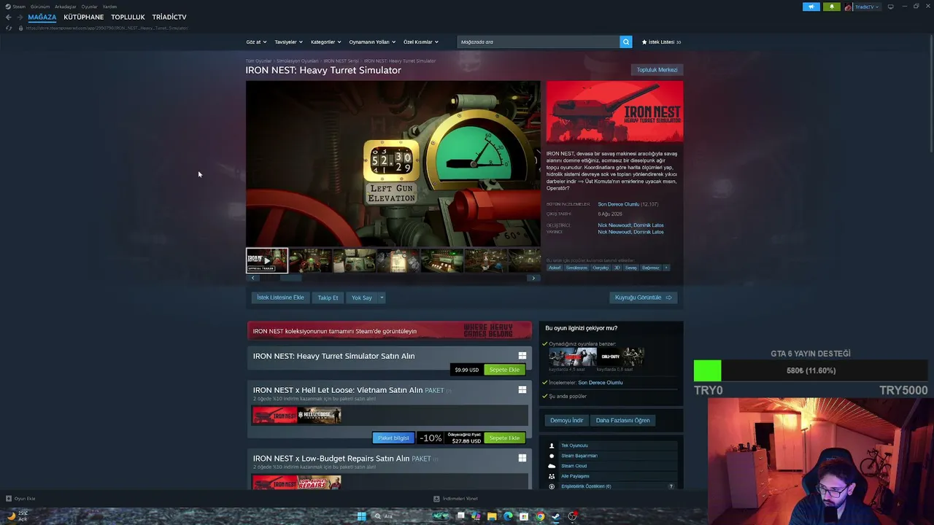Expand more tags with the plus button
934x525 pixels.
[x=665, y=268]
